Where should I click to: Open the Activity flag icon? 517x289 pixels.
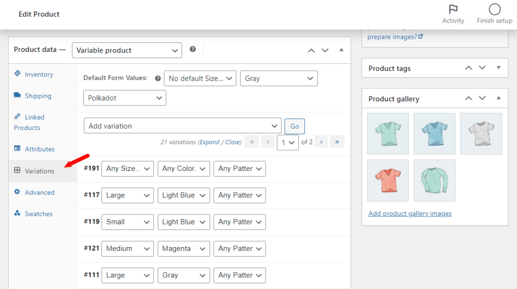tap(453, 10)
